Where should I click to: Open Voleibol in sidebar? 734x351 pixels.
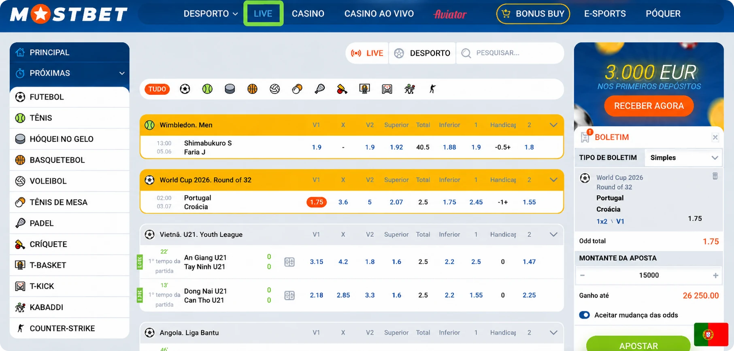coord(70,181)
